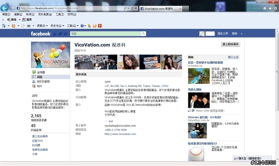Open the 檢視(V) View menu

tap(30, 14)
